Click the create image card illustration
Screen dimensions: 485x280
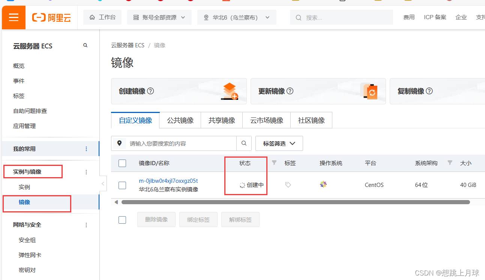click(x=229, y=91)
